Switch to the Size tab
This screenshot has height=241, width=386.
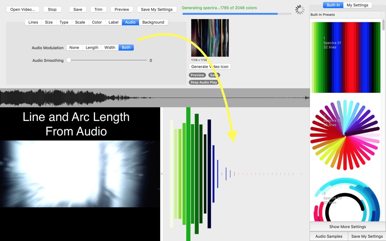pyautogui.click(x=49, y=22)
